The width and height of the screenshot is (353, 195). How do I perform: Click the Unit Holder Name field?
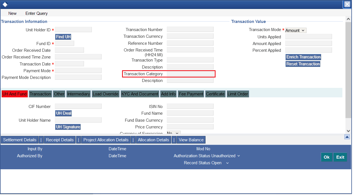click(78, 120)
